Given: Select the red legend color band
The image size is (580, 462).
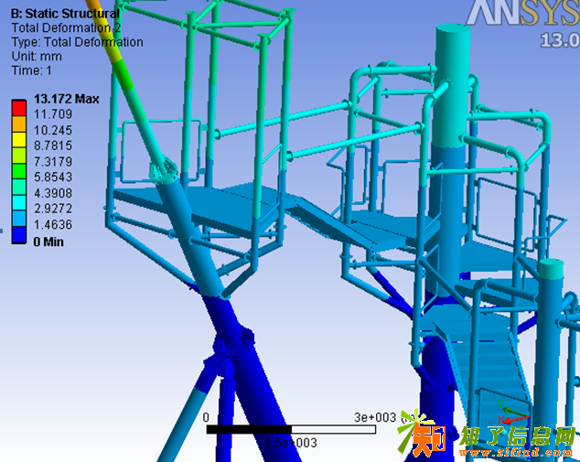Looking at the screenshot, I should (x=18, y=107).
